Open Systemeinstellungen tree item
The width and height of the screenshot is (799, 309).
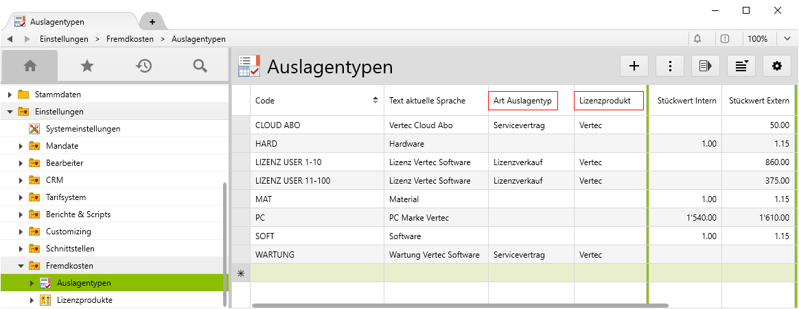pos(82,129)
